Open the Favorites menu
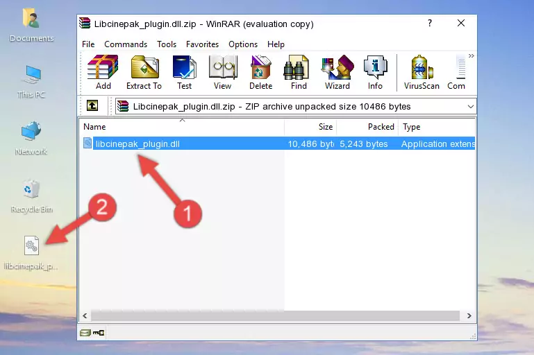 pyautogui.click(x=202, y=44)
